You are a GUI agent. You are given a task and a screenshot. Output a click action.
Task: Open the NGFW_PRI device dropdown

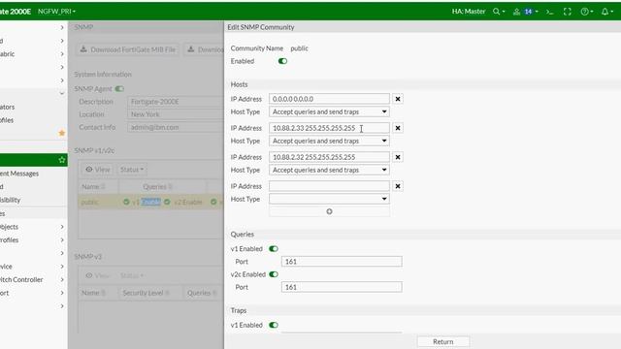pos(56,12)
